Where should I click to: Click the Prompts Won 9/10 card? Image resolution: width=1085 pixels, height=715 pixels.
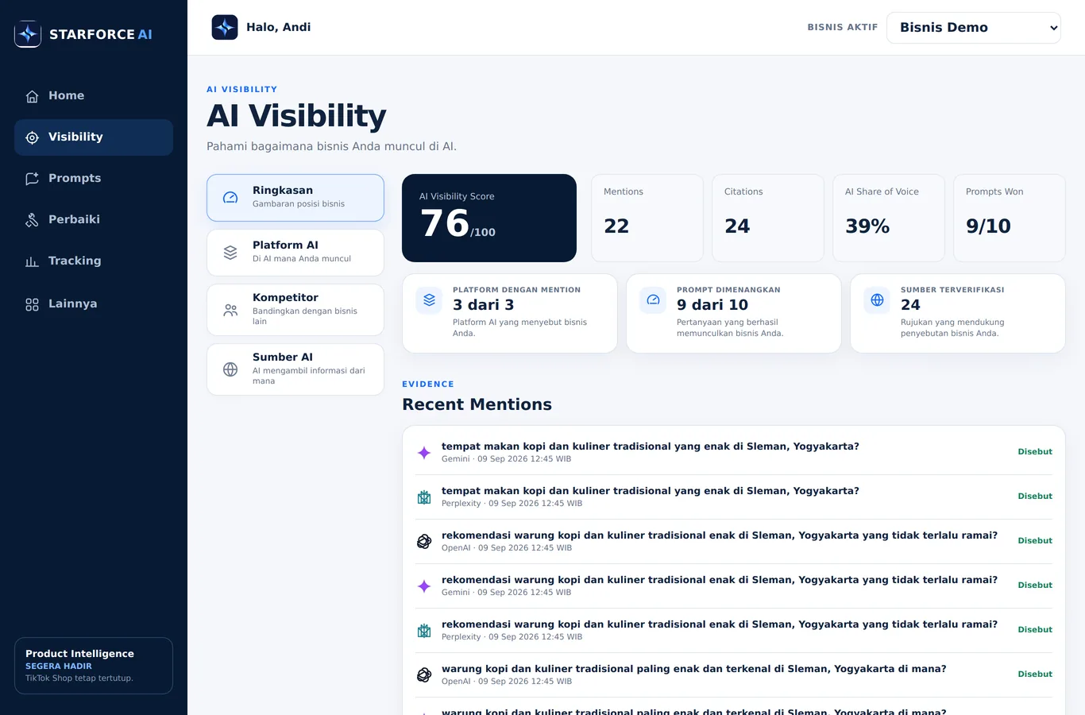[1010, 218]
